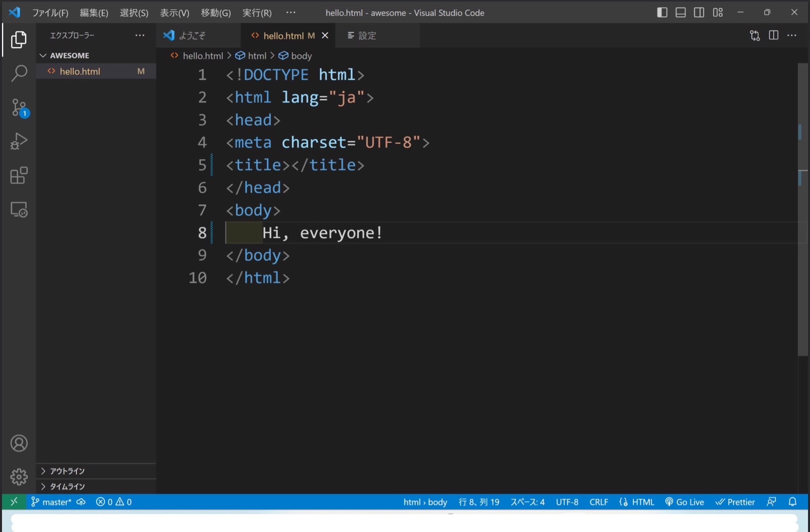Click line number 1 in the gutter
The height and width of the screenshot is (532, 810).
pyautogui.click(x=202, y=75)
